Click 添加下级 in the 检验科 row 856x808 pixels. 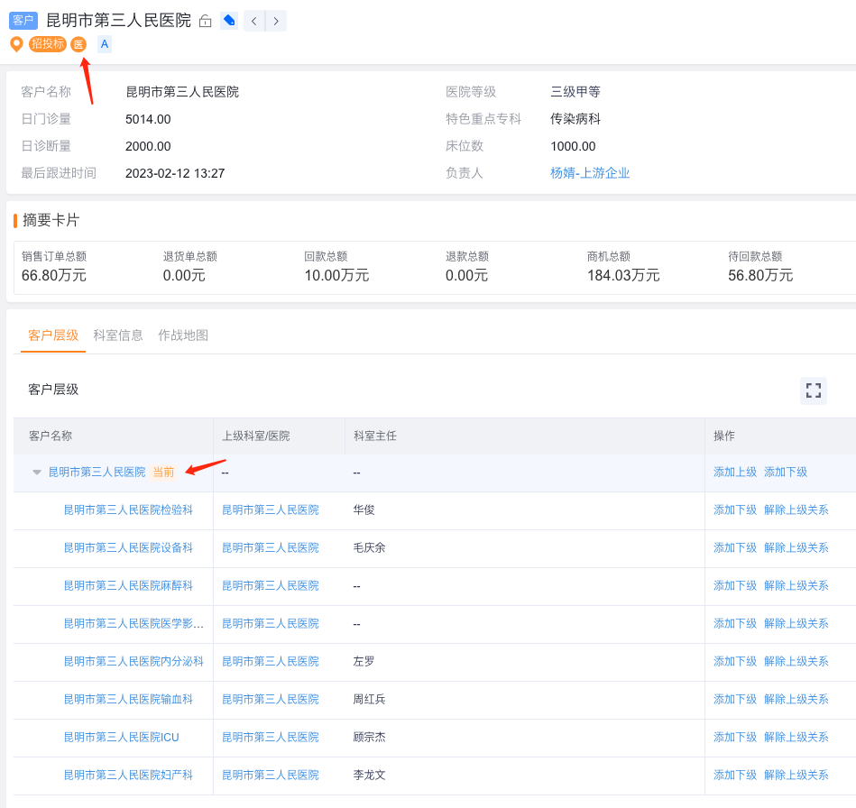click(x=734, y=510)
